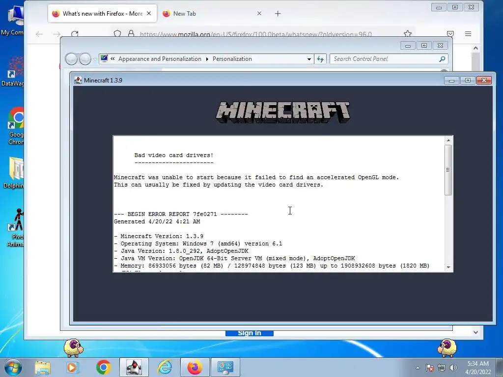Refresh the Control Panel window
The image size is (503, 377).
coord(320,59)
